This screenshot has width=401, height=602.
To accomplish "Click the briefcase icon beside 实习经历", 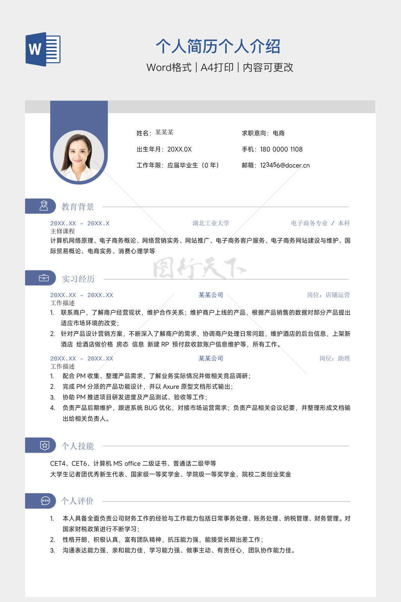I will coord(43,278).
